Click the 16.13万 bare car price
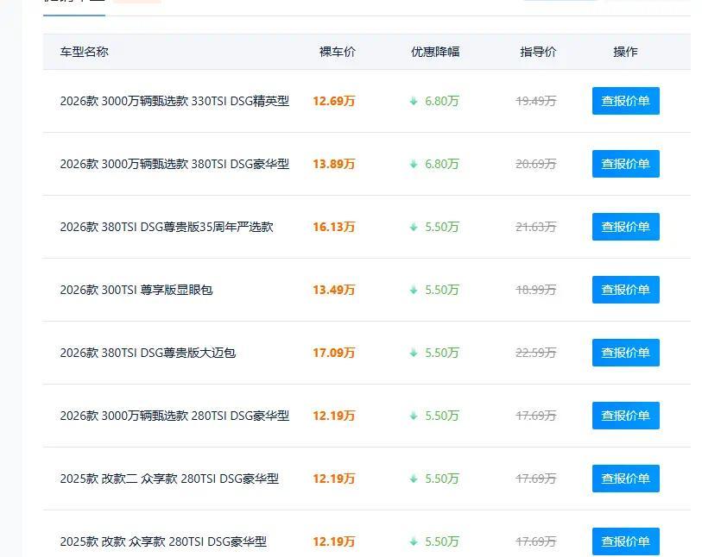 tap(333, 227)
